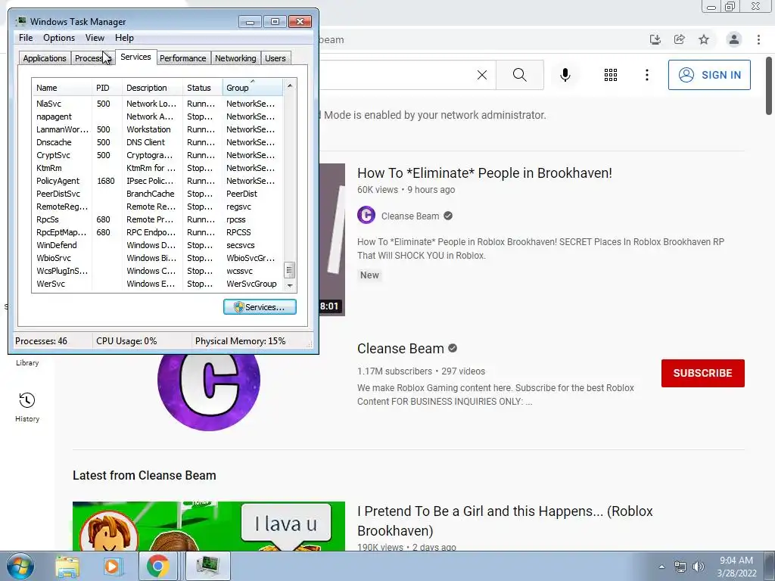Click the large Cleanse Beam channel logo

pos(209,381)
